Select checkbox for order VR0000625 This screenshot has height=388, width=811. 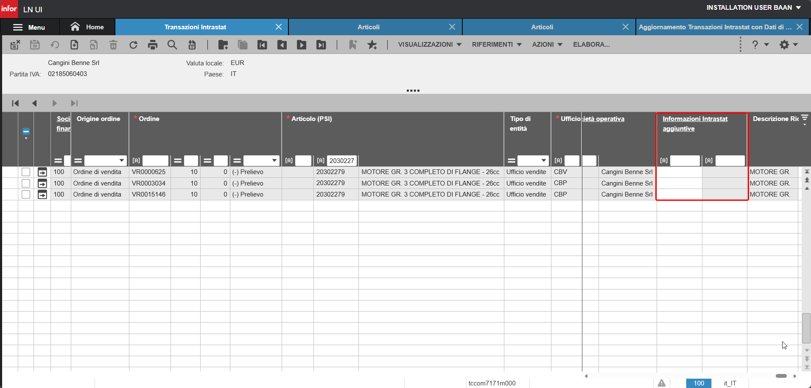pos(26,172)
